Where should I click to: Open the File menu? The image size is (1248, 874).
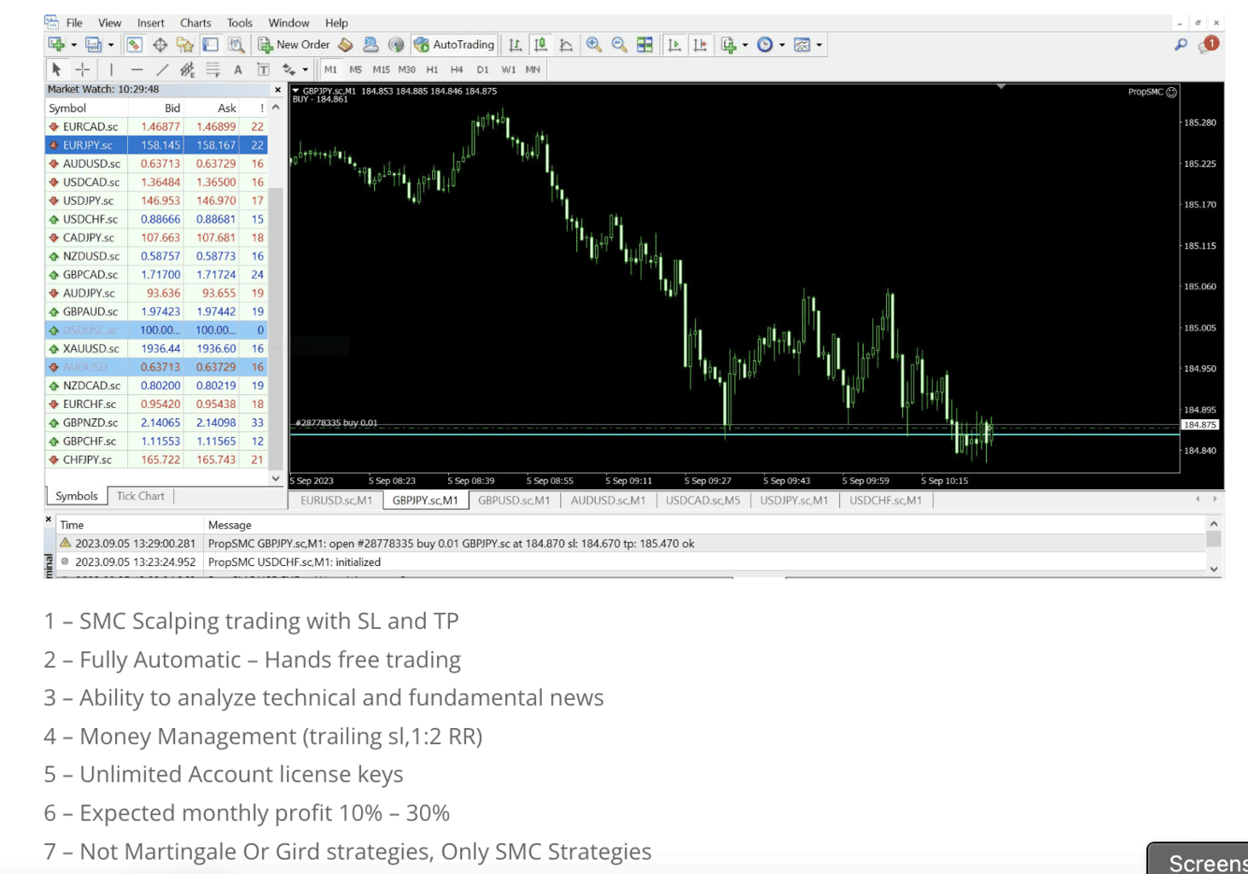point(74,23)
